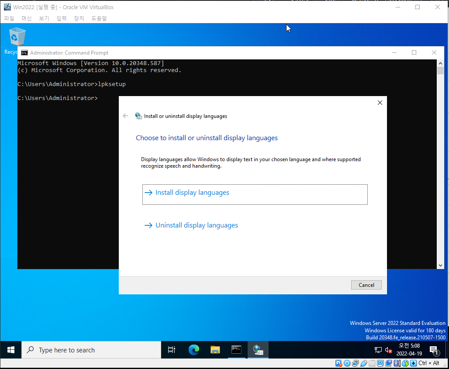Open File Explorer from the taskbar
The height and width of the screenshot is (369, 449).
(215, 350)
